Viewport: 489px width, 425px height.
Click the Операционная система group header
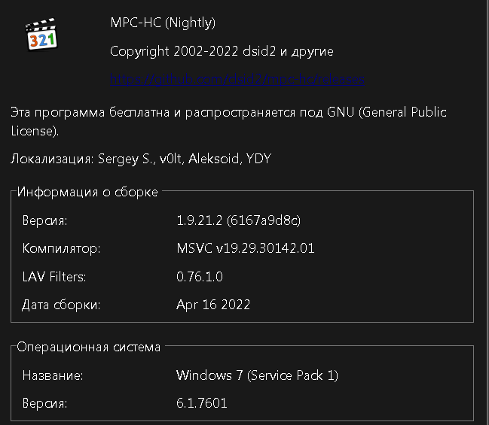point(89,347)
